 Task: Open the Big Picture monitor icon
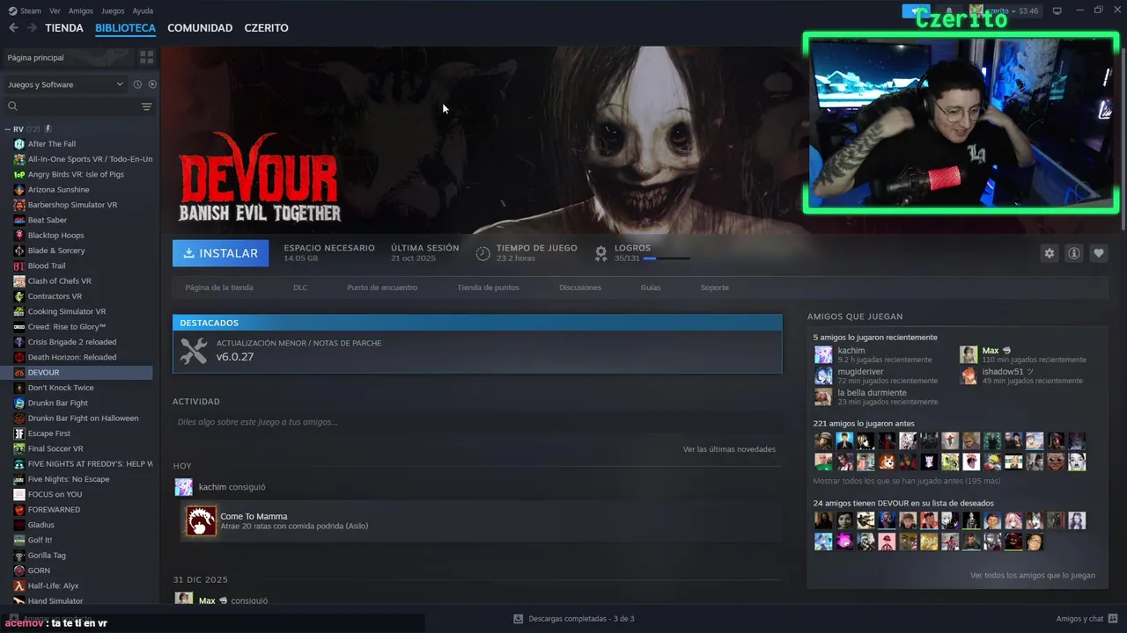click(1057, 11)
